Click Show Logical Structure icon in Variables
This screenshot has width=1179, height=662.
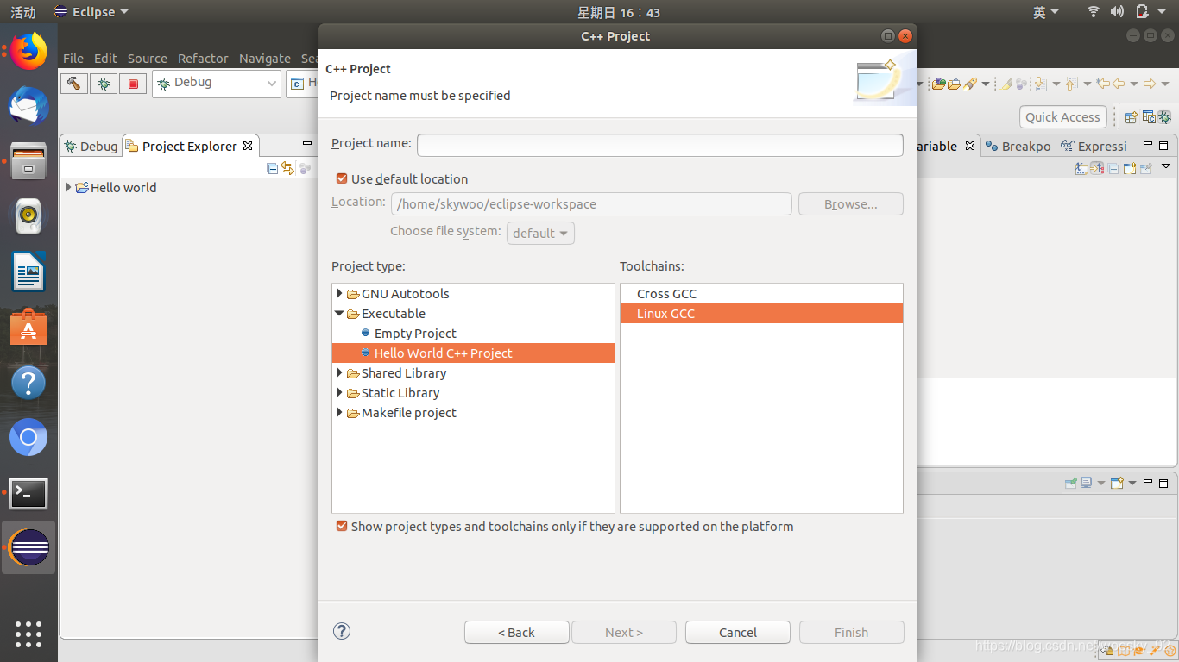click(x=1097, y=168)
